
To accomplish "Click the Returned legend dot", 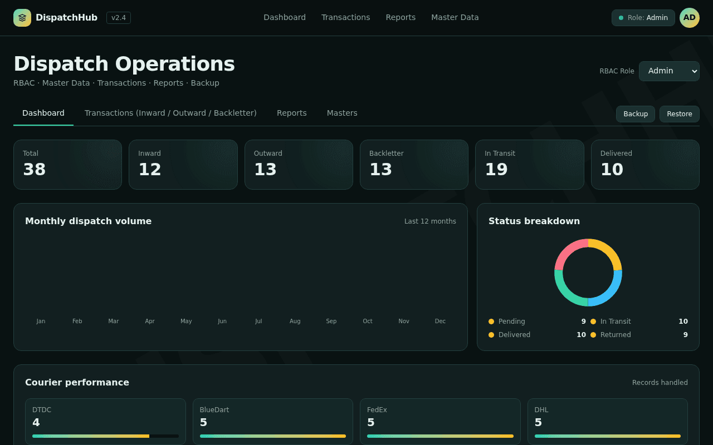I will (593, 335).
